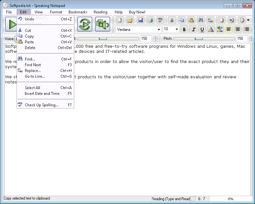Open the Format menu
The width and height of the screenshot is (255, 204).
pos(56,12)
